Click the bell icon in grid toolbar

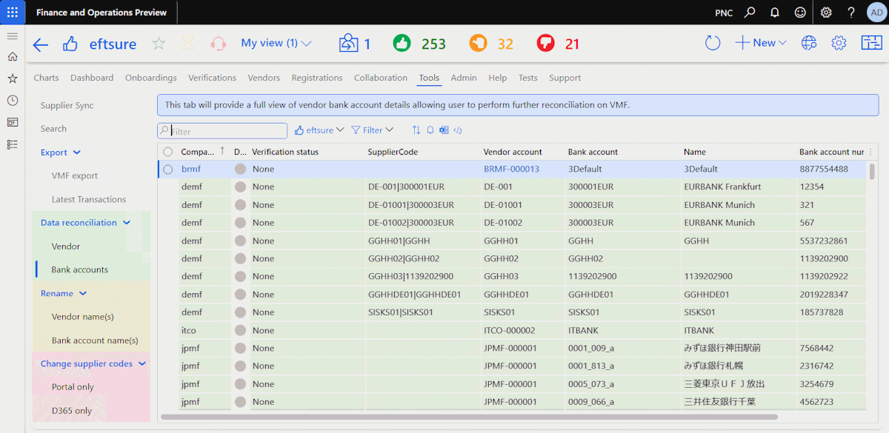click(x=430, y=130)
